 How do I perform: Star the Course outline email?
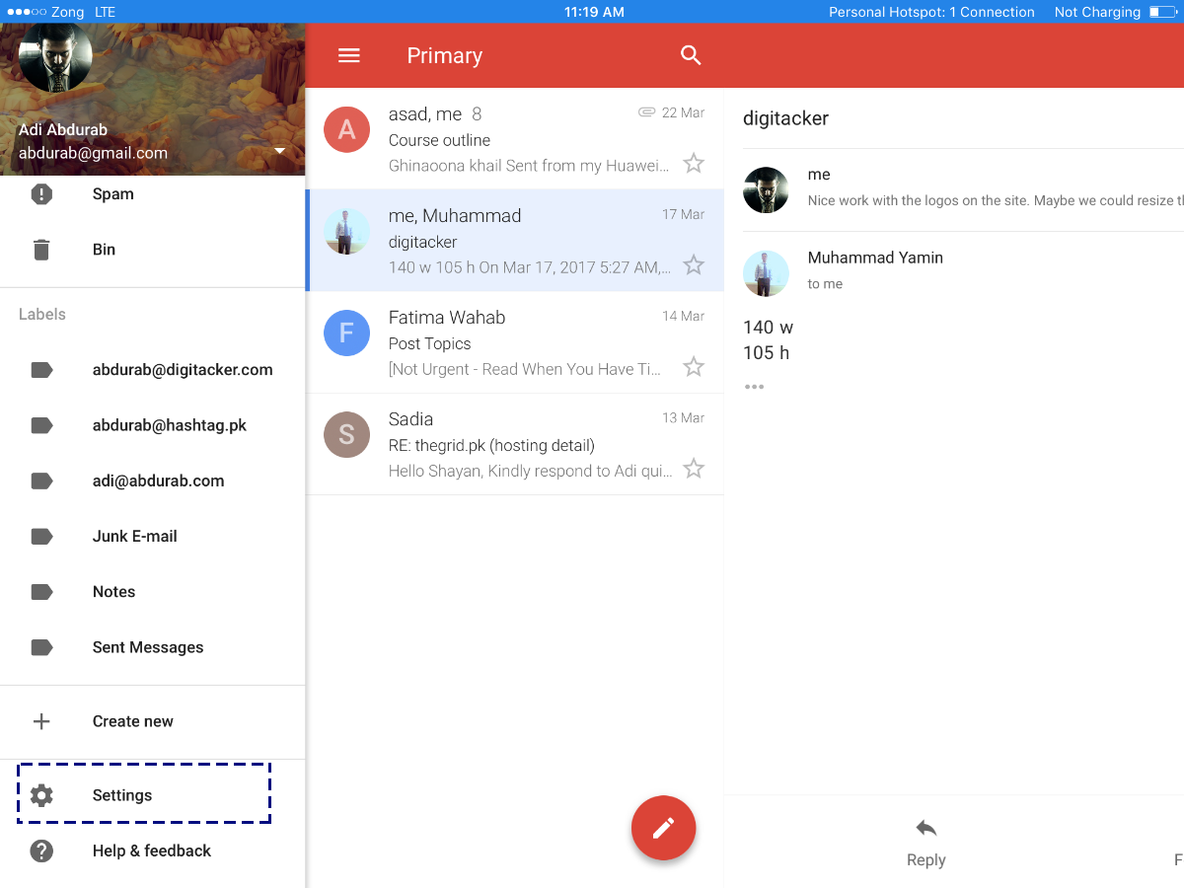(694, 163)
